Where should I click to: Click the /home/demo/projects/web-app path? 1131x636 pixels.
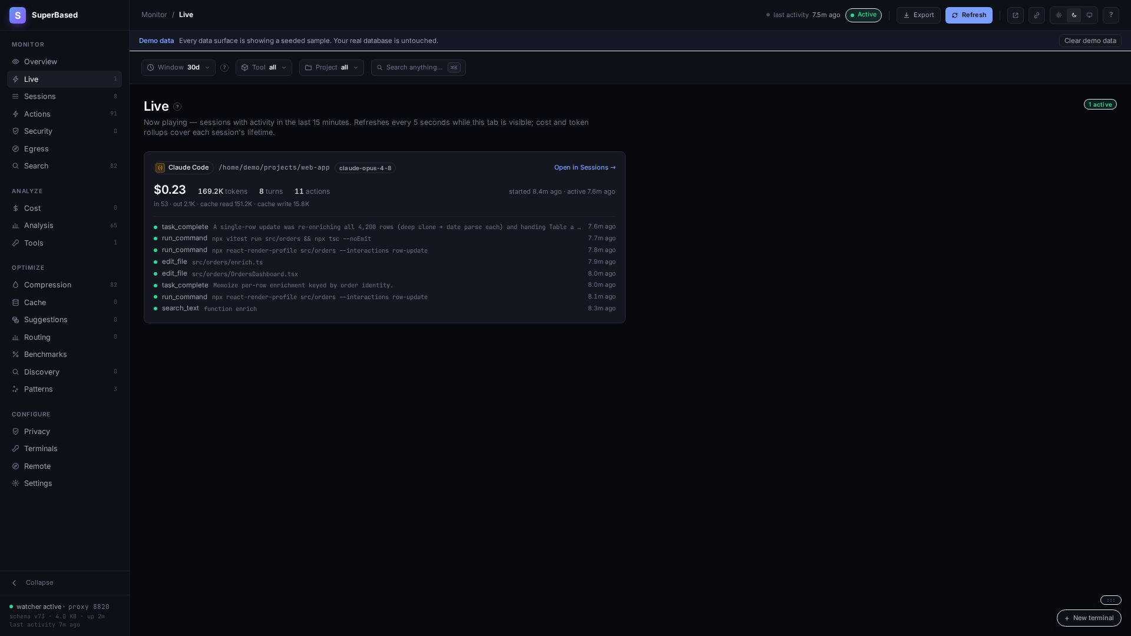coord(274,168)
